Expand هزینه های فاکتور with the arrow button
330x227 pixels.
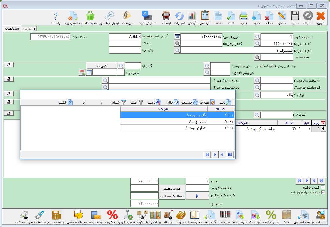[197, 196]
